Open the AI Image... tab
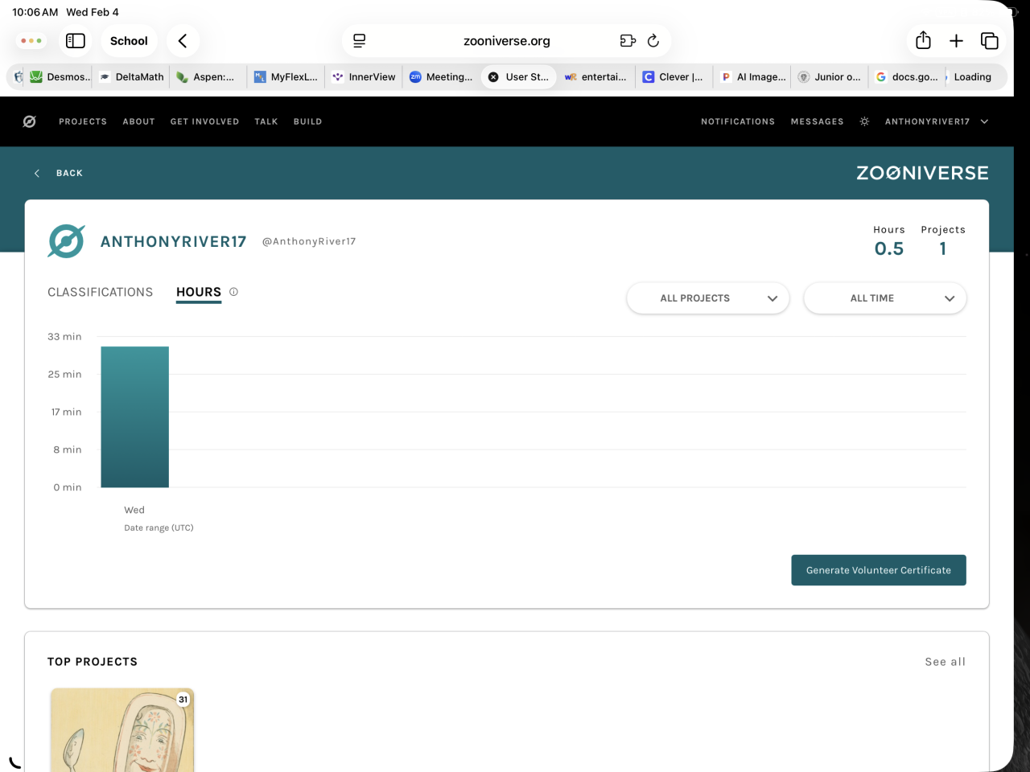 [x=752, y=77]
